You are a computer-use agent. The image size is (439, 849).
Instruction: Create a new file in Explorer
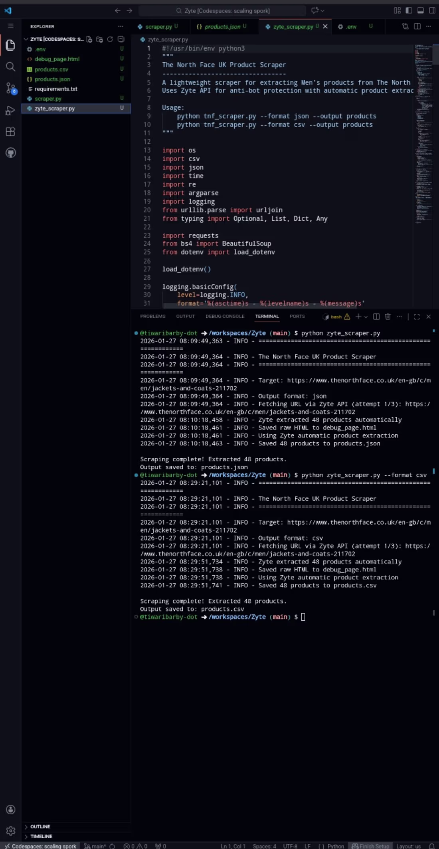[x=89, y=39]
